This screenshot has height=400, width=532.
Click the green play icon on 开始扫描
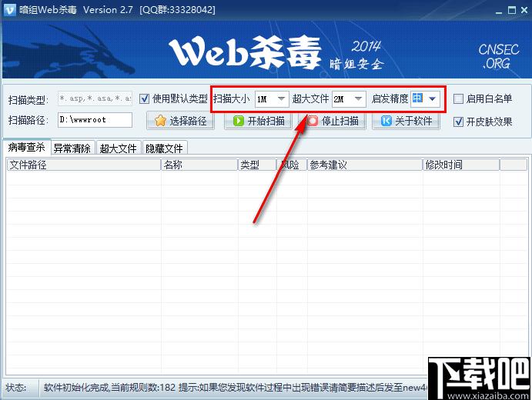pos(239,121)
